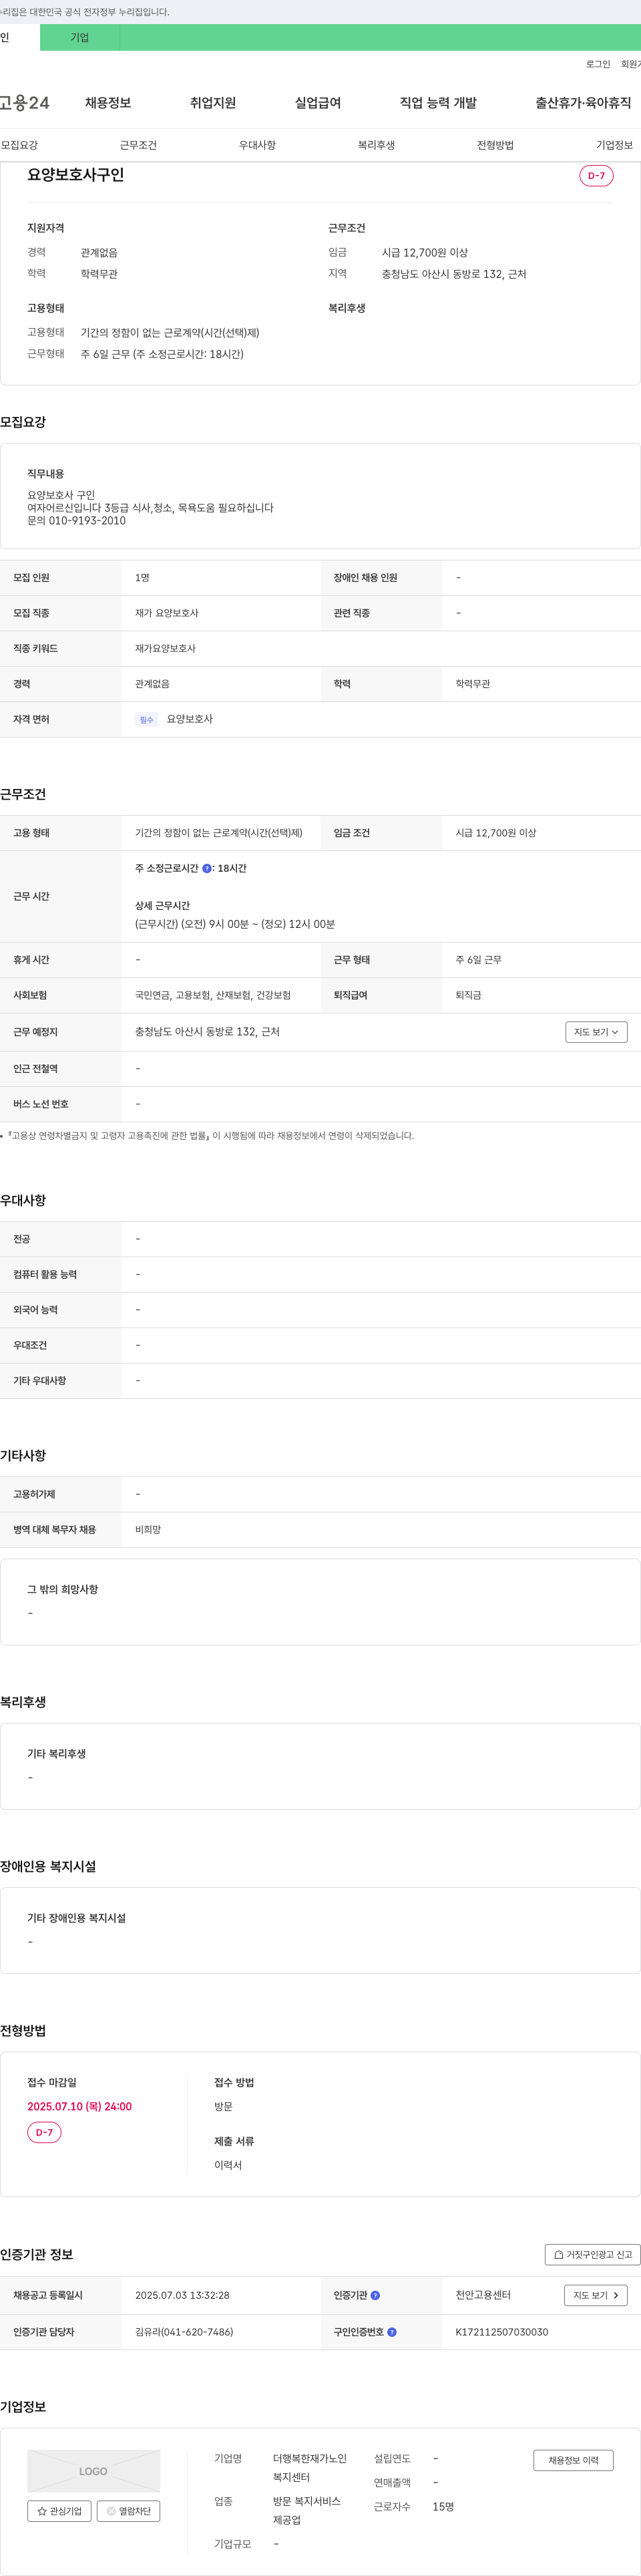
Task: Open the 출산휴가·육아휴직 menu
Action: tap(583, 103)
